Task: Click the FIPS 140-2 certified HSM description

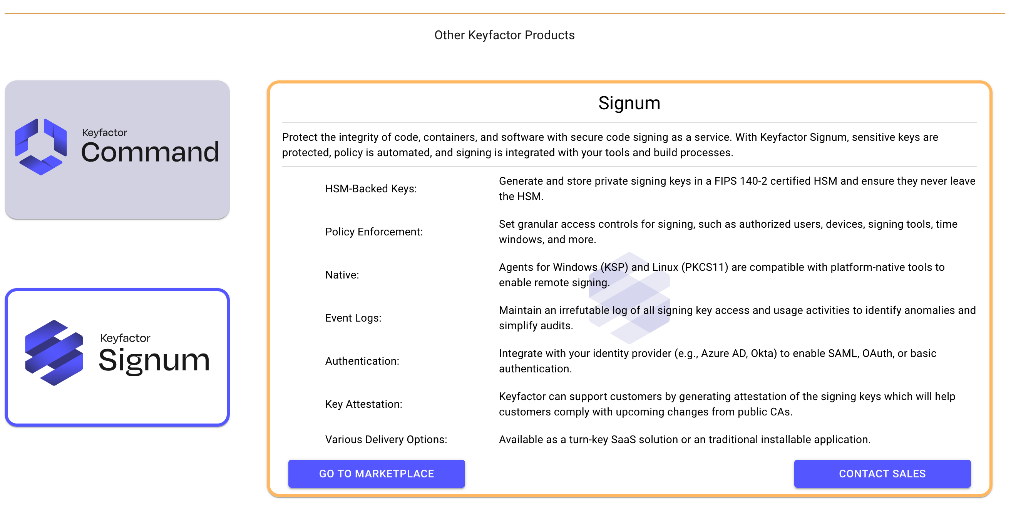Action: click(736, 189)
